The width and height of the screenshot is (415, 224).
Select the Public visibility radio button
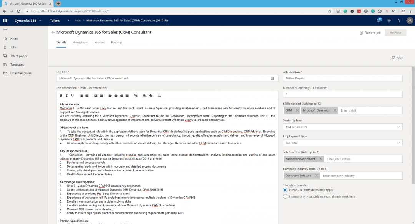pos(285,189)
